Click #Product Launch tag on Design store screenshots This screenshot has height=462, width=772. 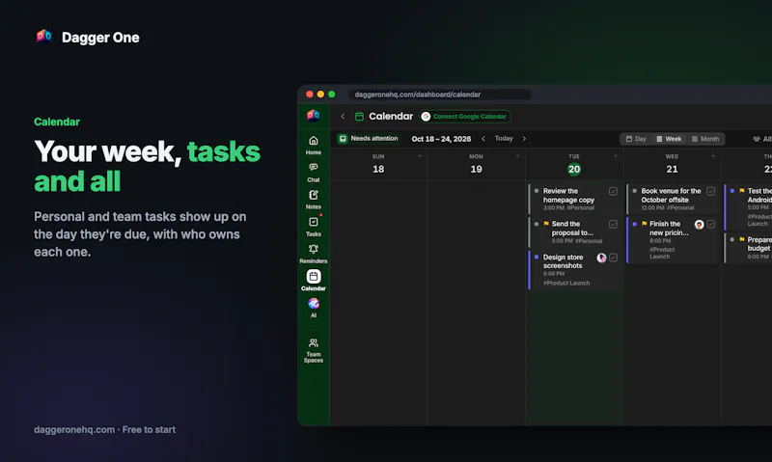point(566,283)
